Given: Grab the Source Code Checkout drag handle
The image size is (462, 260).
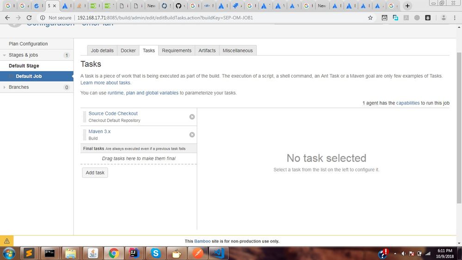Looking at the screenshot, I should pos(85,117).
